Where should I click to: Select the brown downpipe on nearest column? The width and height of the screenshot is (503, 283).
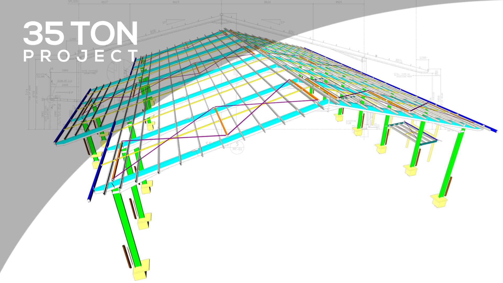[x=127, y=256]
